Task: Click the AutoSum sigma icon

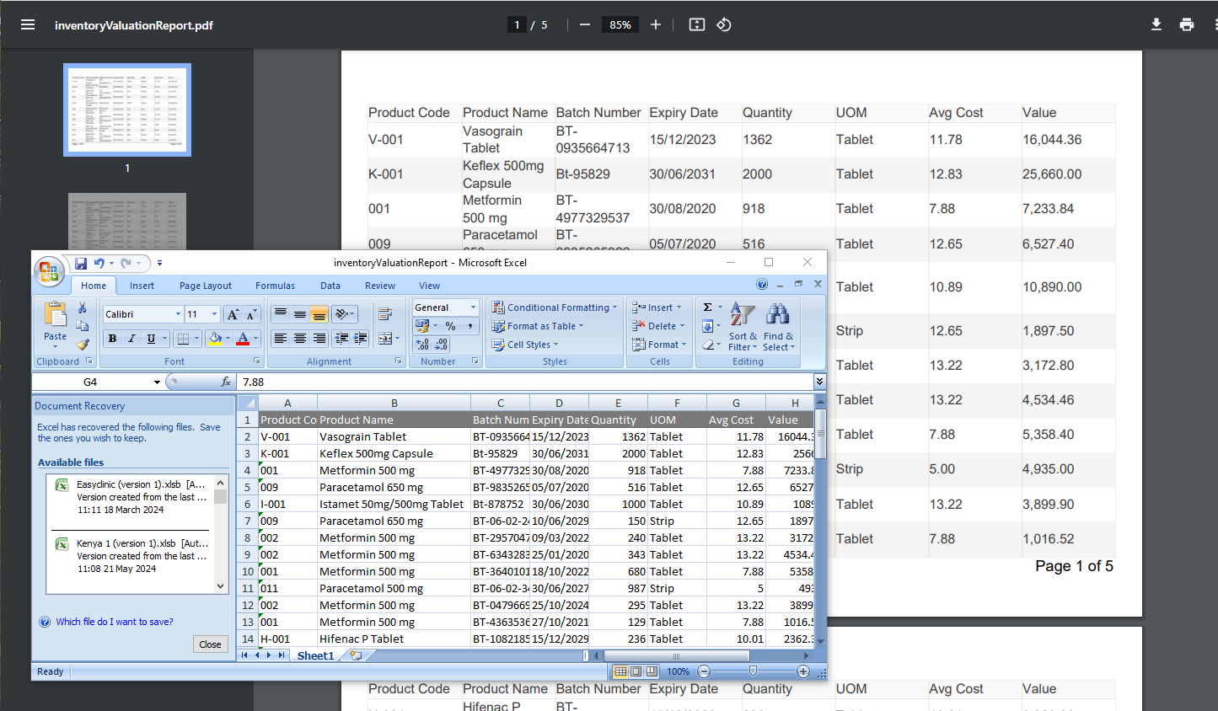Action: point(708,307)
